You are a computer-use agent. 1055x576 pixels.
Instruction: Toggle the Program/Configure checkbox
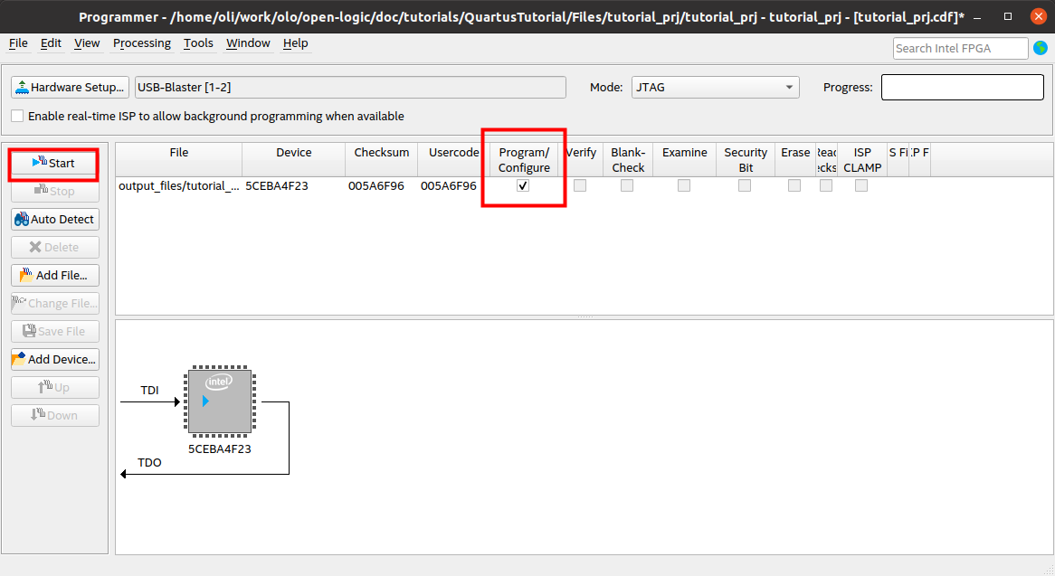(523, 185)
